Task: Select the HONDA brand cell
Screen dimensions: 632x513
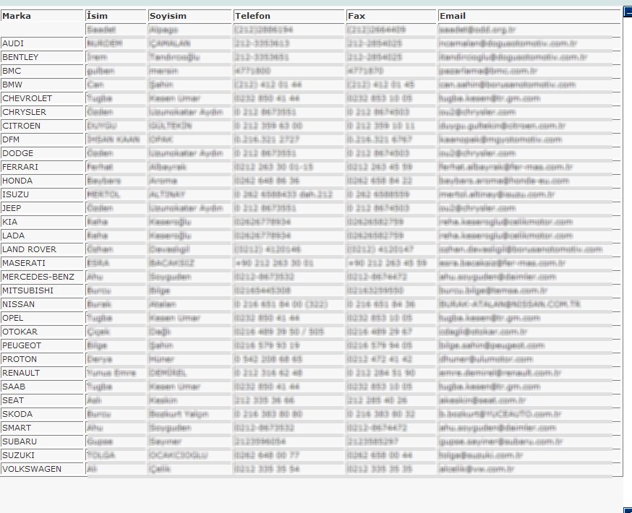Action: pyautogui.click(x=42, y=181)
